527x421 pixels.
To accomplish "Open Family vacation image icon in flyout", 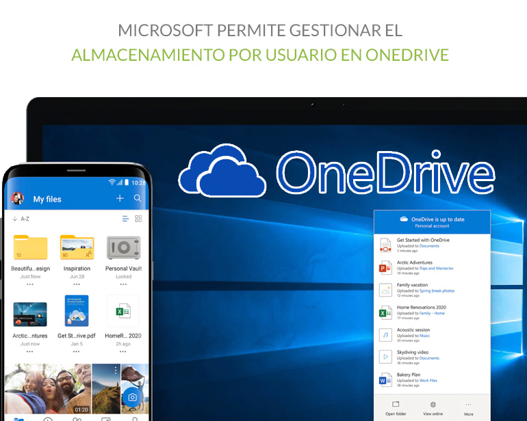I will [385, 290].
